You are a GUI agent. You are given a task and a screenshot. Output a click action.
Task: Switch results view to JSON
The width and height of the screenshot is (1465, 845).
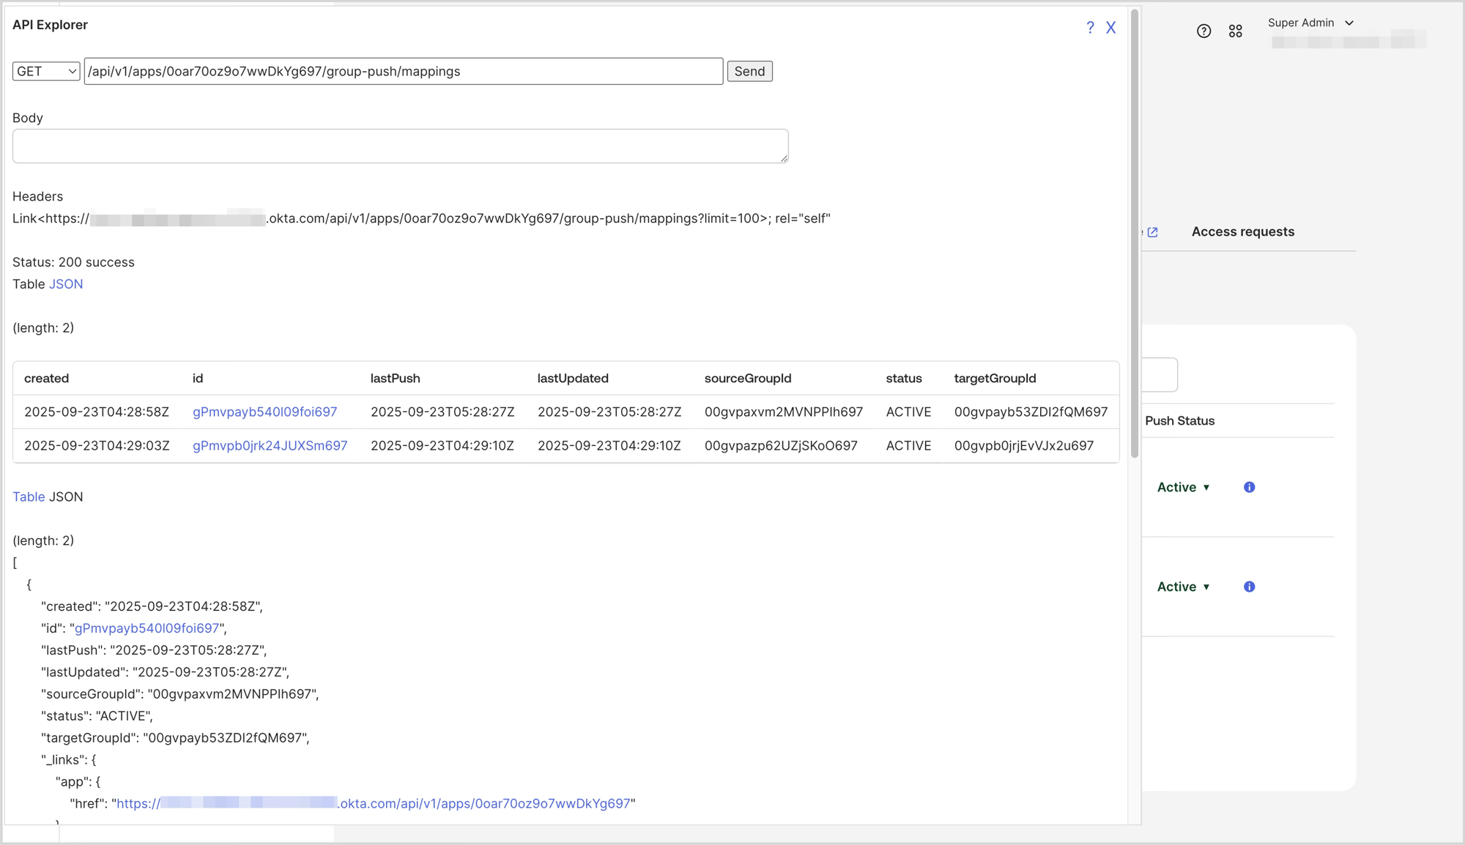66,284
